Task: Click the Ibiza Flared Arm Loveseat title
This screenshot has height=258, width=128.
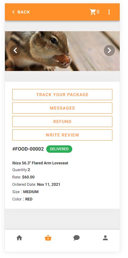Action: [x=40, y=163]
